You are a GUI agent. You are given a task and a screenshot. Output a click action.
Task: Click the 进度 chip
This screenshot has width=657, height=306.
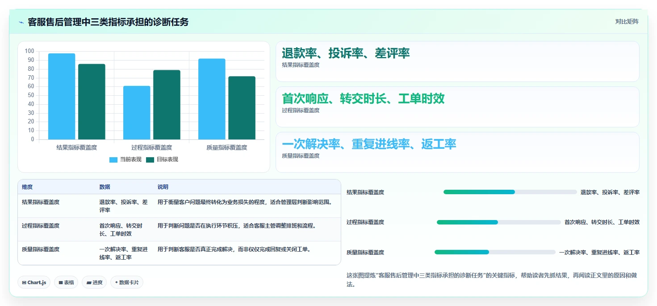94,282
